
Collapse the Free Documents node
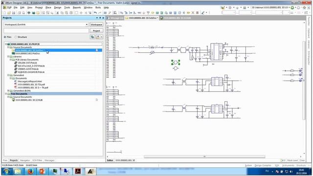point(6,94)
